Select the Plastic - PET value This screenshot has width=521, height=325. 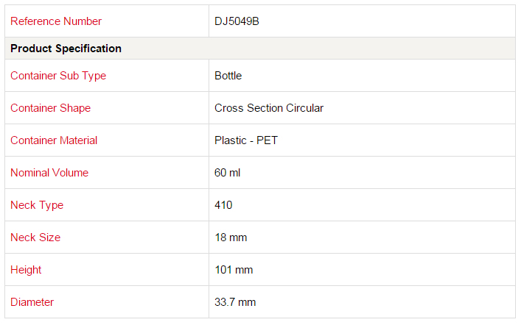[246, 140]
